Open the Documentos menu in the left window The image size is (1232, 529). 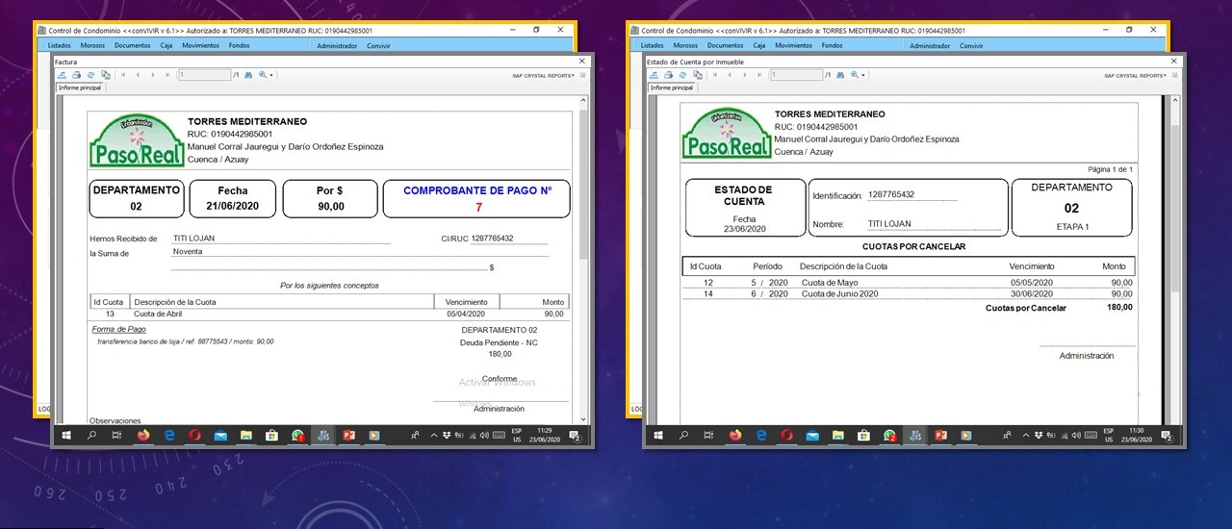pos(133,45)
